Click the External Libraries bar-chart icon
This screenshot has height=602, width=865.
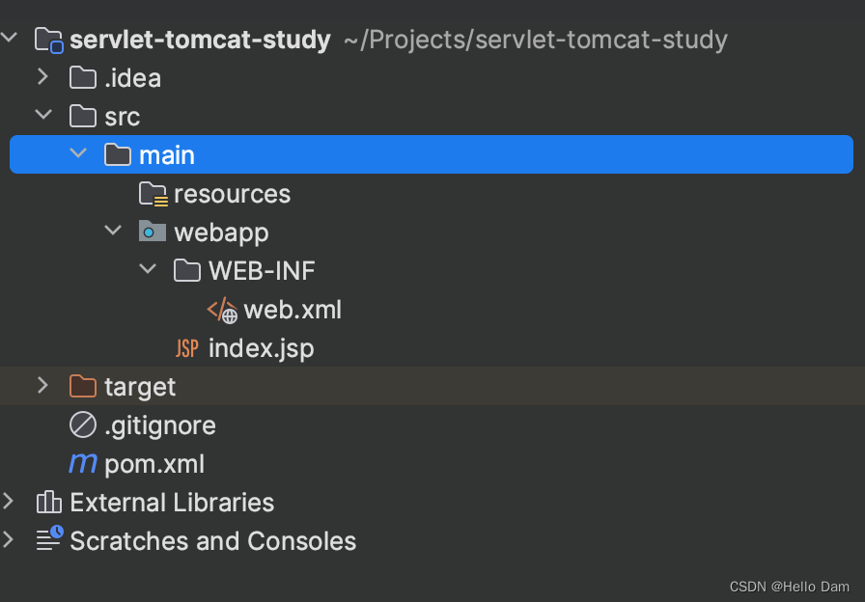click(x=48, y=503)
